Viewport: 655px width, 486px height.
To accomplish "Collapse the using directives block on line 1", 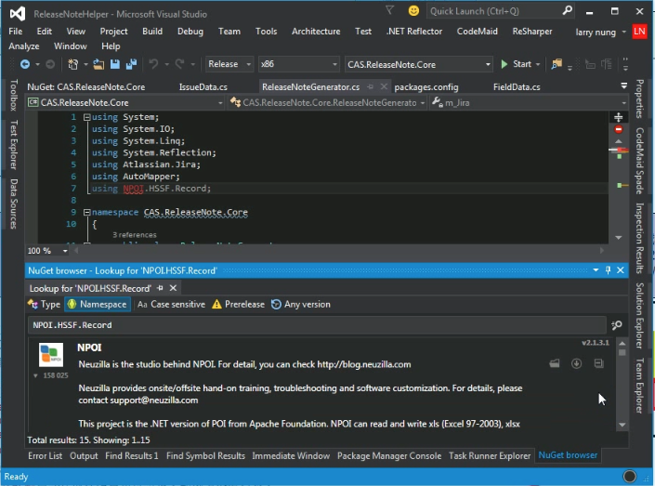I will pyautogui.click(x=87, y=117).
